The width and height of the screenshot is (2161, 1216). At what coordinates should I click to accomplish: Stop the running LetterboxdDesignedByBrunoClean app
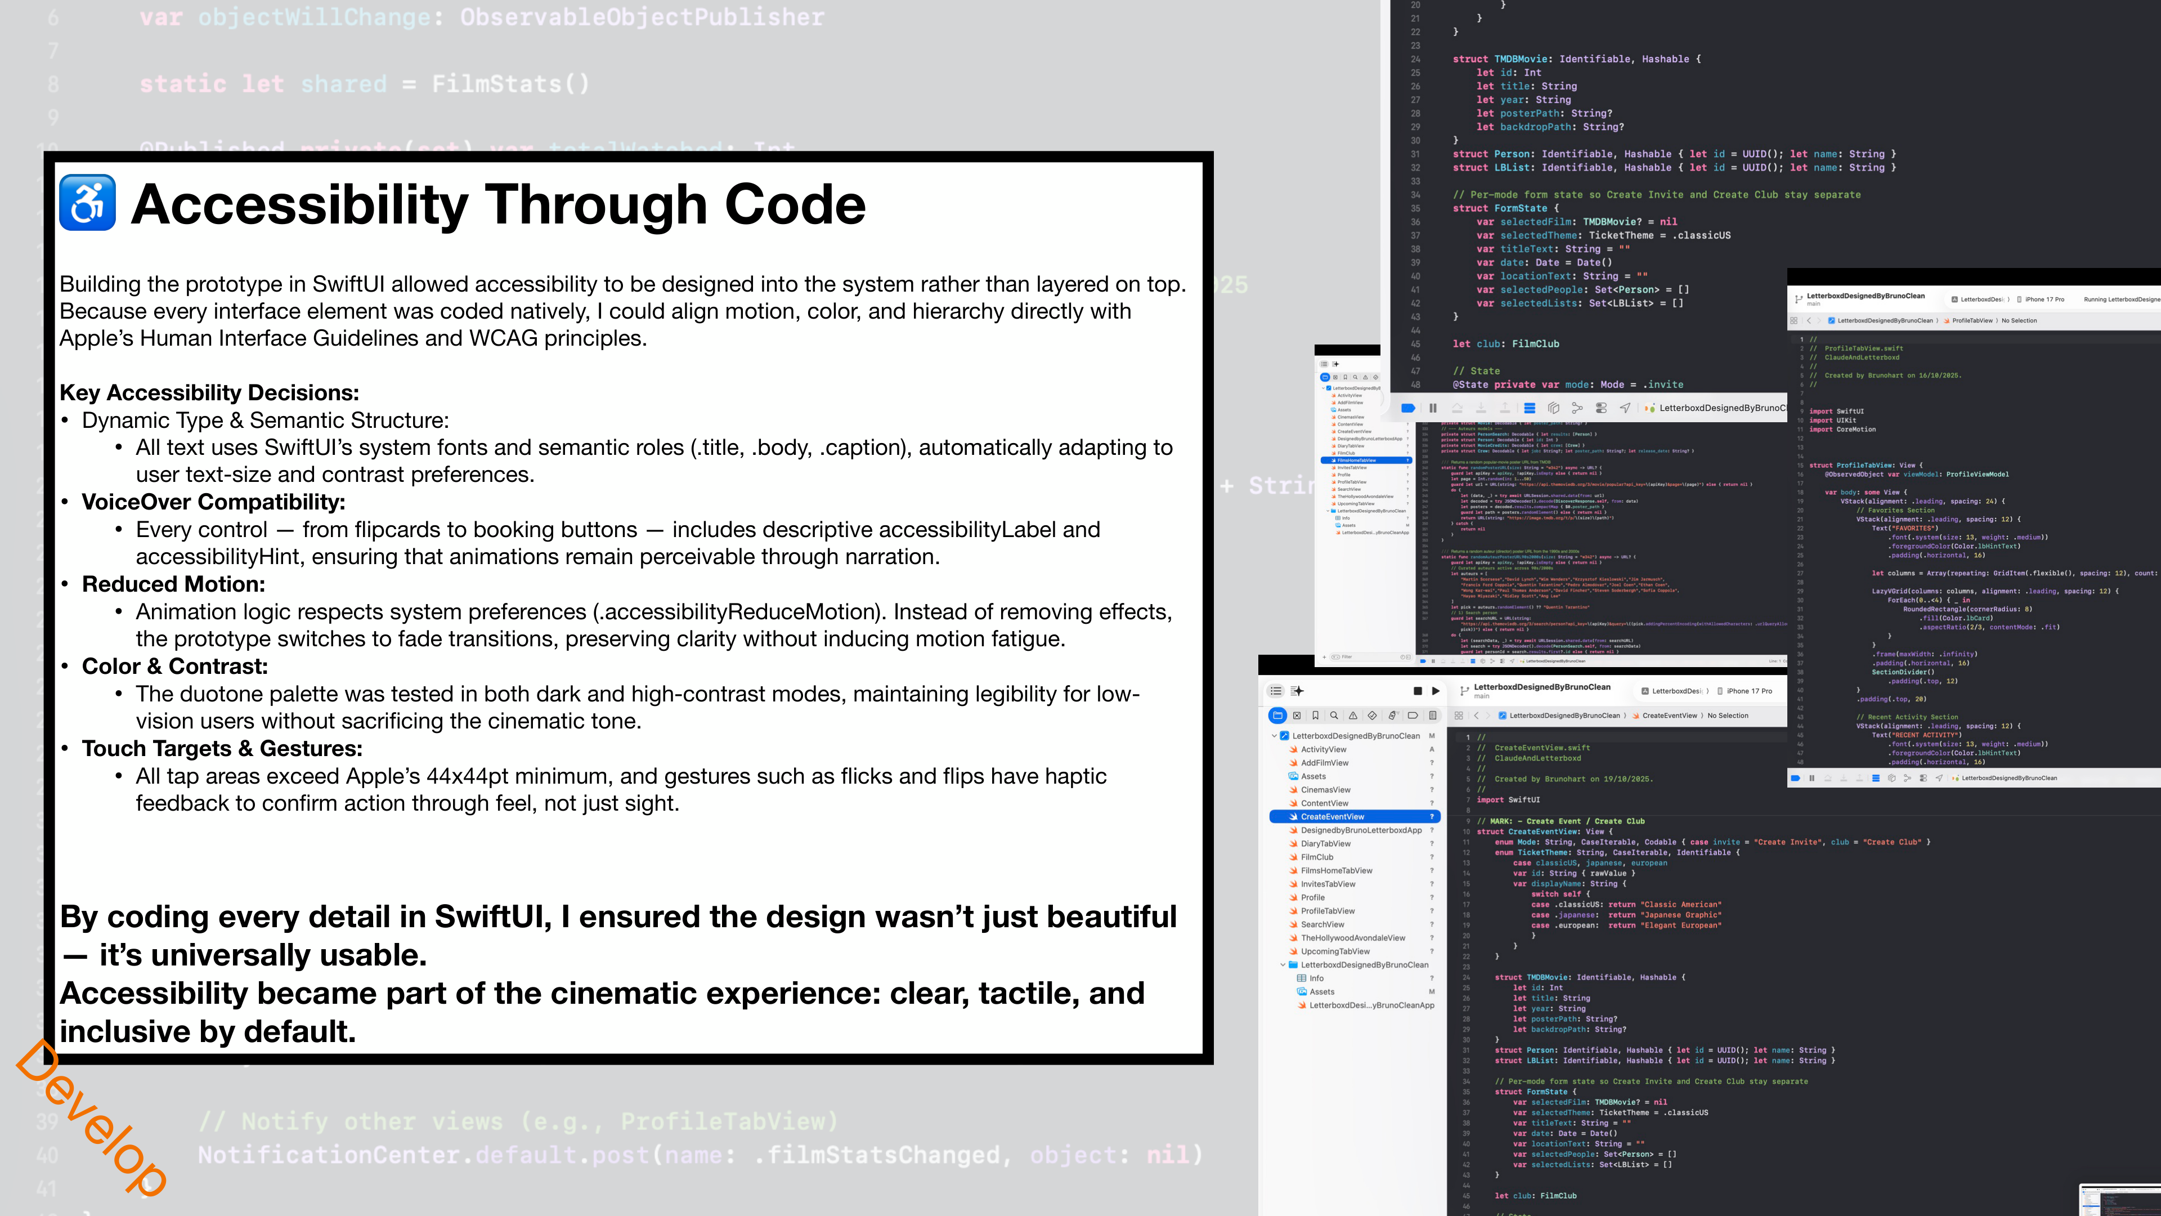click(1419, 691)
